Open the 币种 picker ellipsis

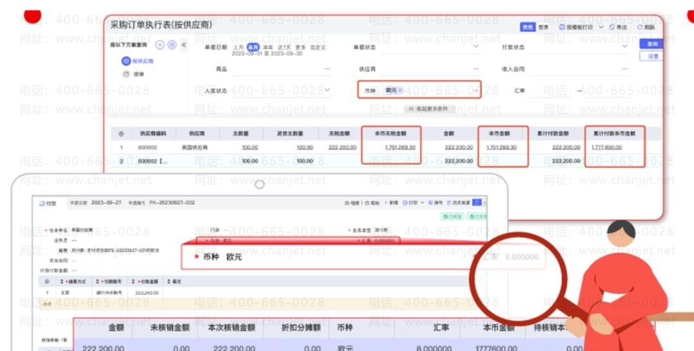(476, 91)
